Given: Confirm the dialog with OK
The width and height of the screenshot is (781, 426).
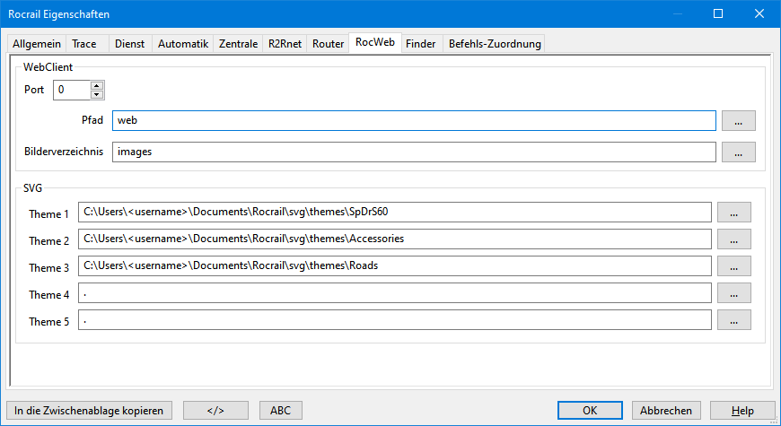Looking at the screenshot, I should click(590, 410).
